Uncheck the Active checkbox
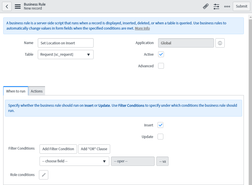 [x=161, y=54]
